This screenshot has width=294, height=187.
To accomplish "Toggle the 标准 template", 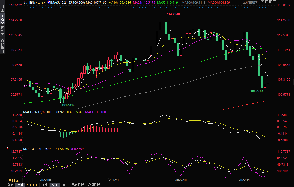I will coord(44,185).
